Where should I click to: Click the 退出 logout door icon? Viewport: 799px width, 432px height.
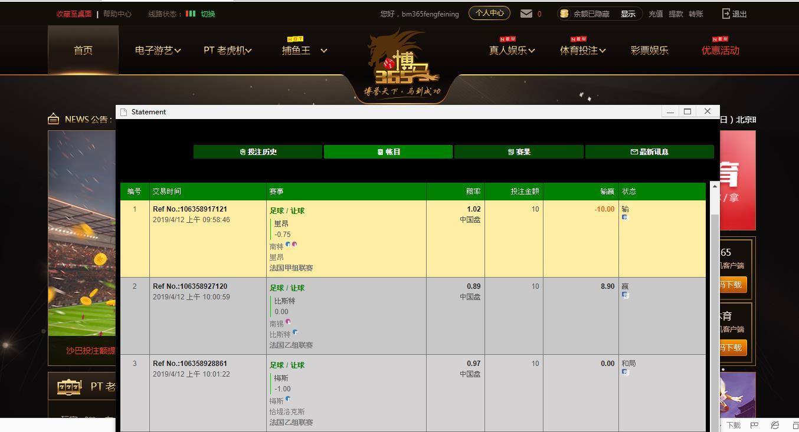(726, 14)
